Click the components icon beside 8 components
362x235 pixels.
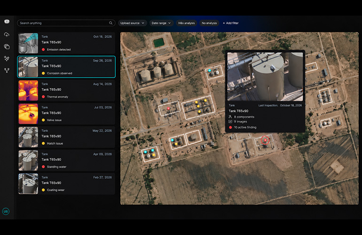point(230,117)
